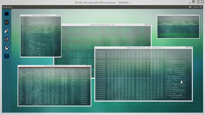The height and width of the screenshot is (115, 205).
Task: Click the TERMINAL 1 window title text
Action: pyautogui.click(x=102, y=3)
